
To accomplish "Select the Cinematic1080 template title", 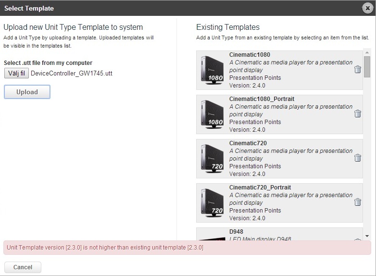I will coord(250,55).
